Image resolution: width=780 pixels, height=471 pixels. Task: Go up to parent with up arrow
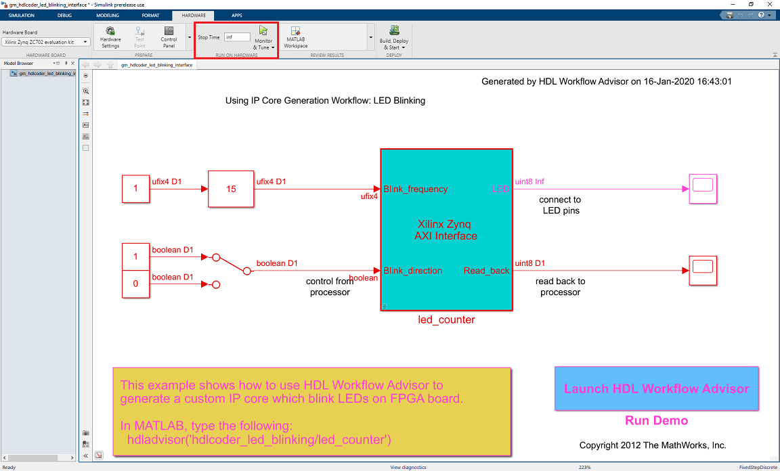coord(110,65)
